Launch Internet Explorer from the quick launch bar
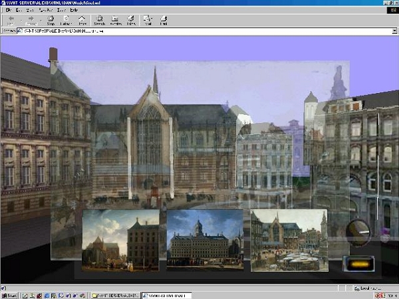The width and height of the screenshot is (399, 299). coord(47,296)
